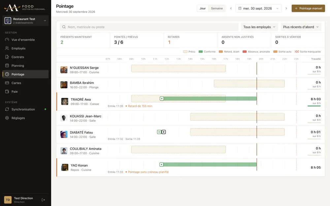Click DIABATÉ Fatou's exit punch marker
This screenshot has width=330, height=206.
click(164, 132)
